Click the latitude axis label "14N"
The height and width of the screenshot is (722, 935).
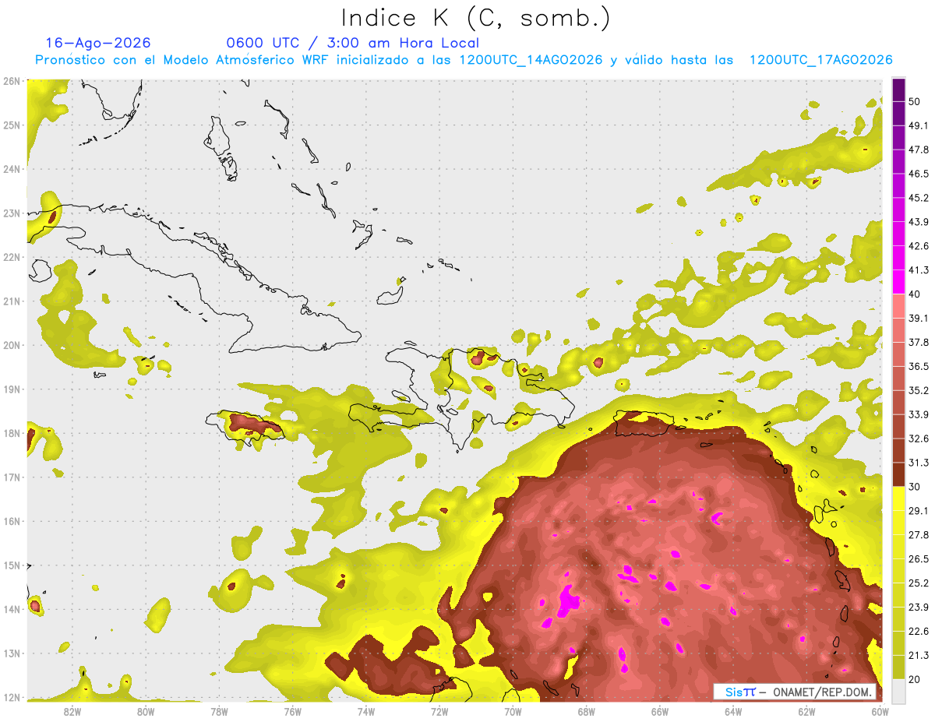(x=11, y=609)
